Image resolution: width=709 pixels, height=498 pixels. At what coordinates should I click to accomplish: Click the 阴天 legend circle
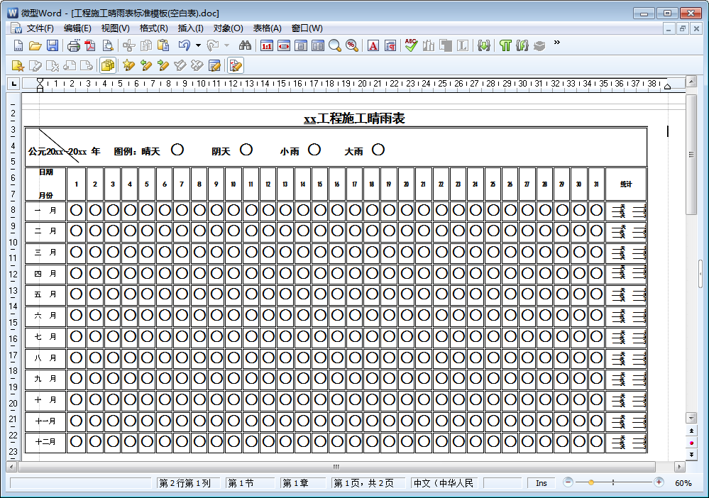tap(246, 150)
